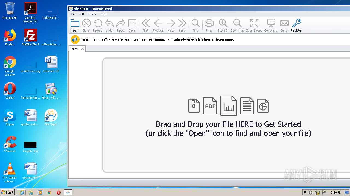Select VLC media player desktop shortcut
The height and width of the screenshot is (196, 350).
coord(10,173)
